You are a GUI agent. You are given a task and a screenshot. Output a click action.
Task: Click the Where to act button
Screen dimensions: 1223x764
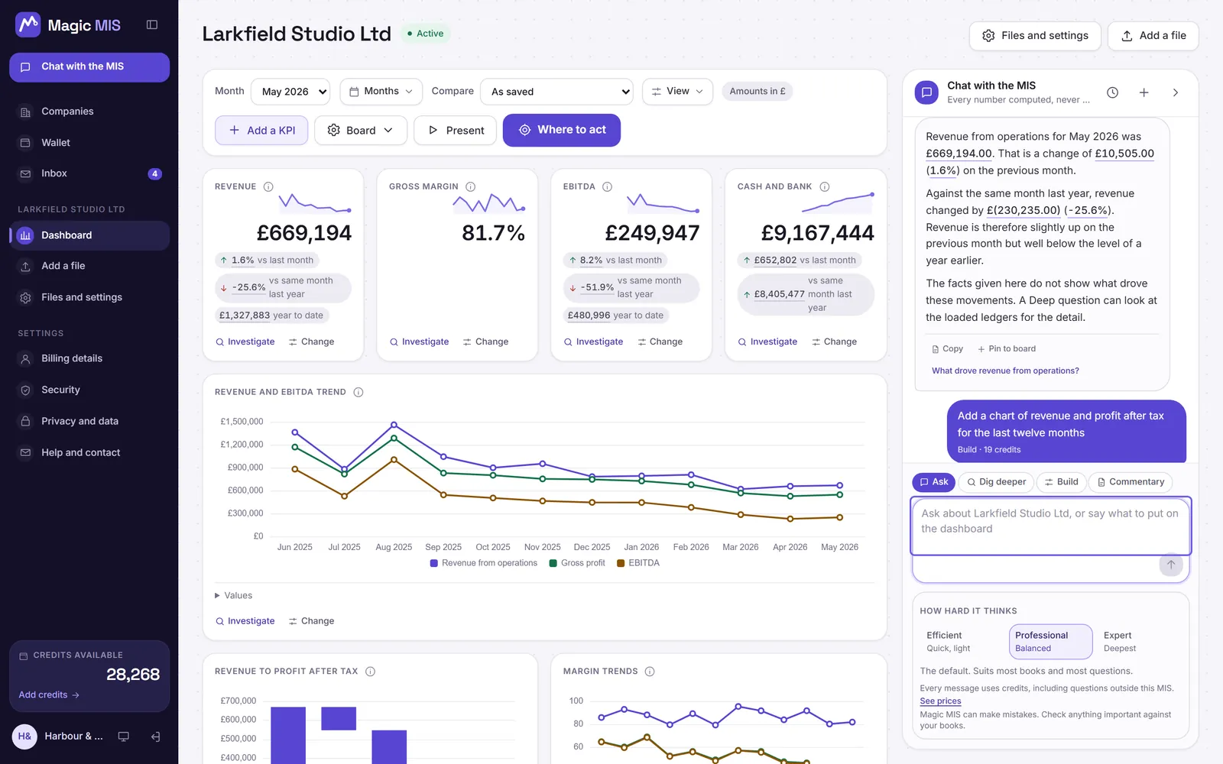562,131
